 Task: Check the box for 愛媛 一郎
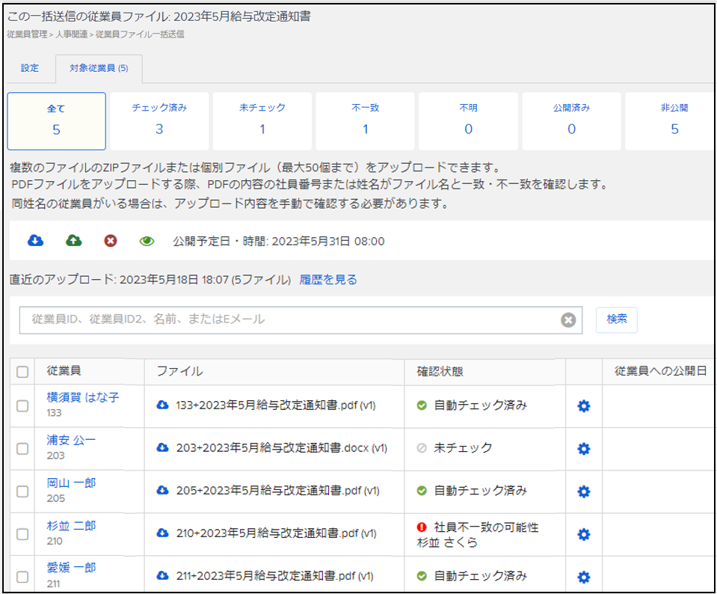coord(22,577)
